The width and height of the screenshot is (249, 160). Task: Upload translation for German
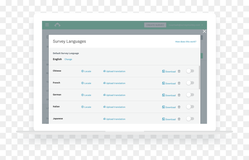[114, 95]
